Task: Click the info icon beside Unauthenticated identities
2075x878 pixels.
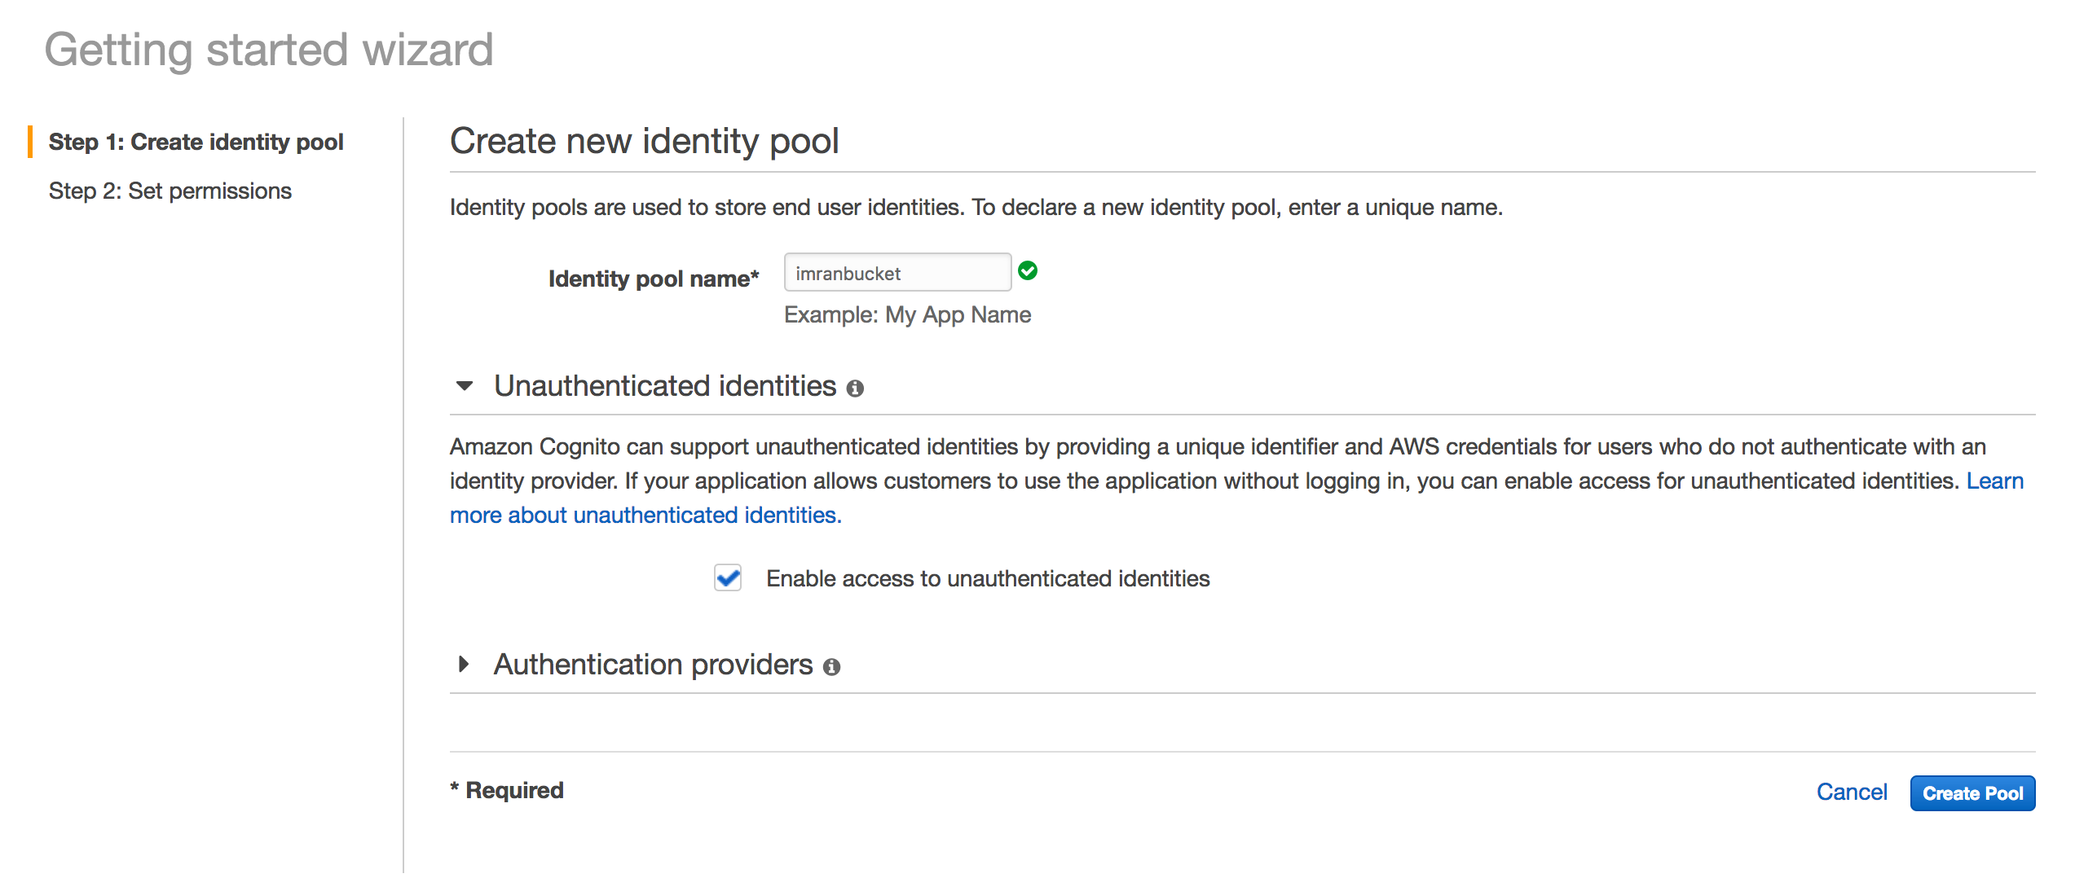Action: tap(855, 389)
